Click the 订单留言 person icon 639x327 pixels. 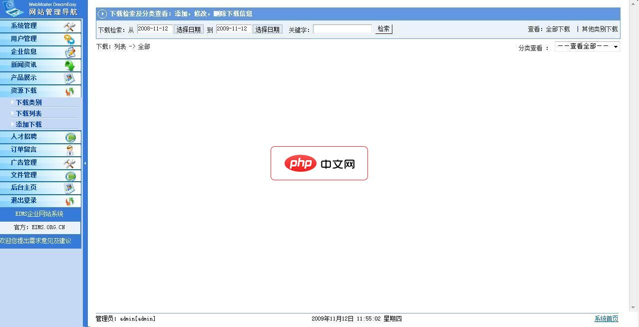tap(70, 150)
